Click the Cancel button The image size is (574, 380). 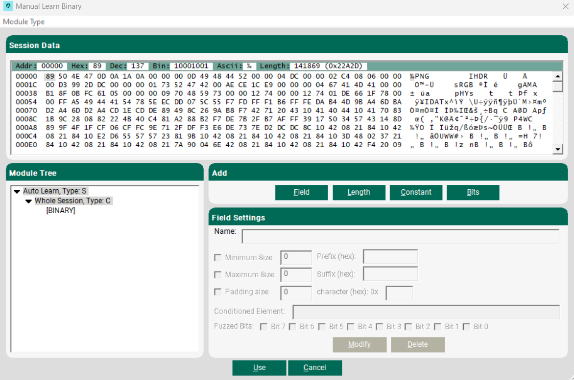(x=315, y=368)
